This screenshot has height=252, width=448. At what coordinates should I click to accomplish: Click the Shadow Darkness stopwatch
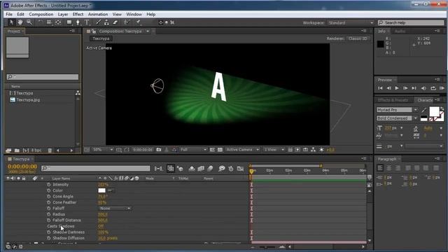[48, 232]
